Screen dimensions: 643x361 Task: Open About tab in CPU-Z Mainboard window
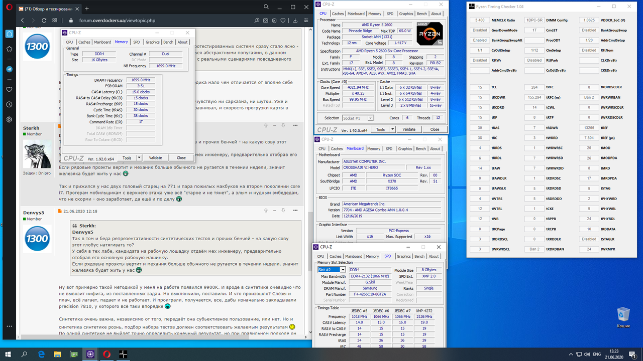(436, 149)
